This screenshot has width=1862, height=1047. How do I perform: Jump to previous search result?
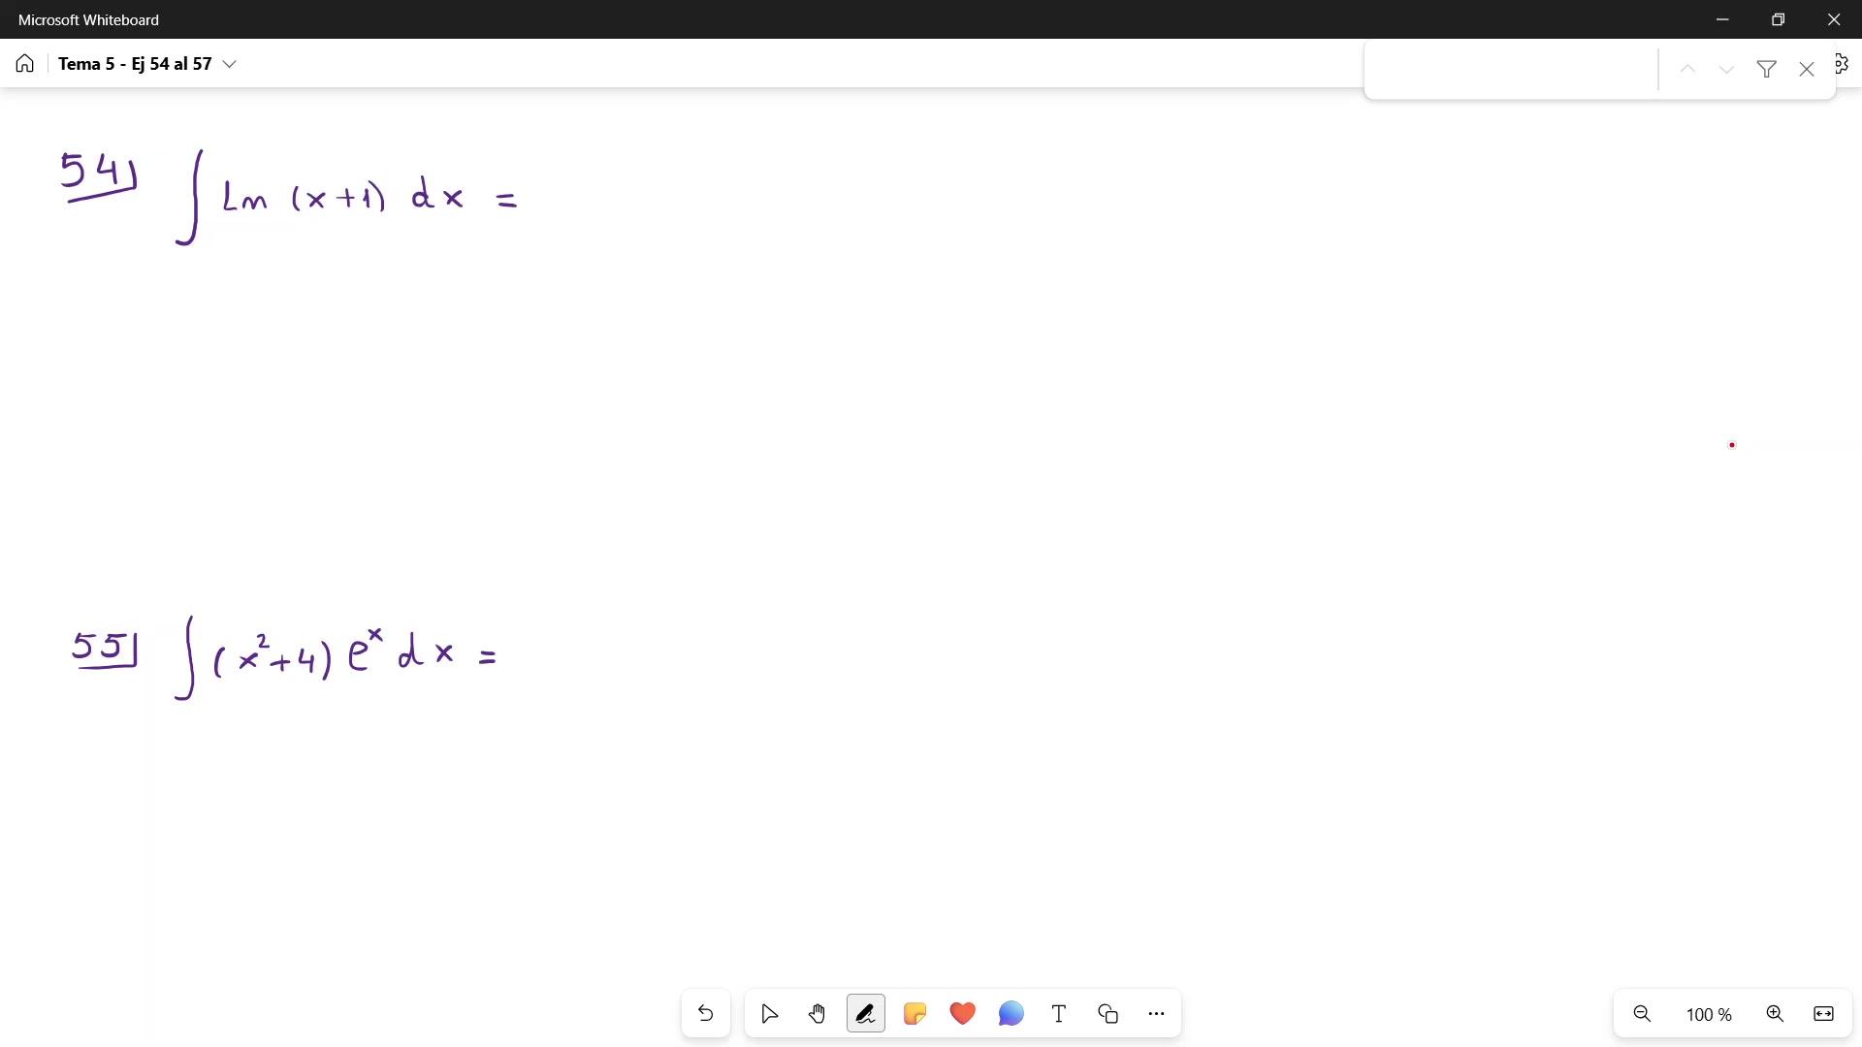(x=1687, y=69)
